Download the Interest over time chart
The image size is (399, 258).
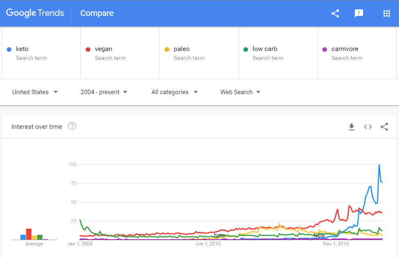[352, 127]
